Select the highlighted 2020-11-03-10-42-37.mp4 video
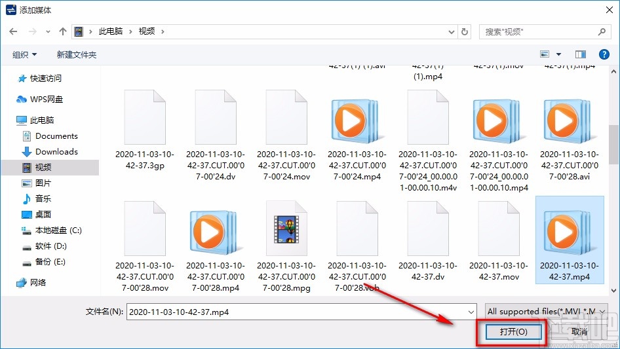The image size is (620, 349). [570, 240]
